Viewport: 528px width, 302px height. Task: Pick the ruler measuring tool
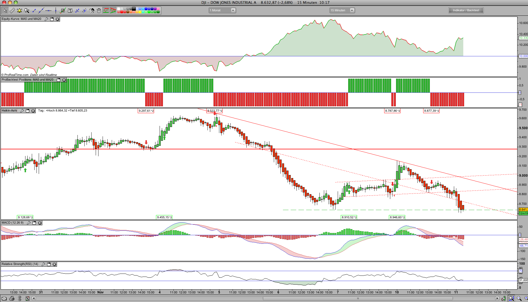(x=12, y=10)
